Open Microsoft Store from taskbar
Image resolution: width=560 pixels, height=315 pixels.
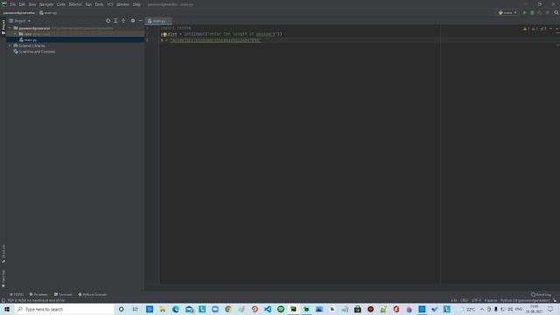358,309
